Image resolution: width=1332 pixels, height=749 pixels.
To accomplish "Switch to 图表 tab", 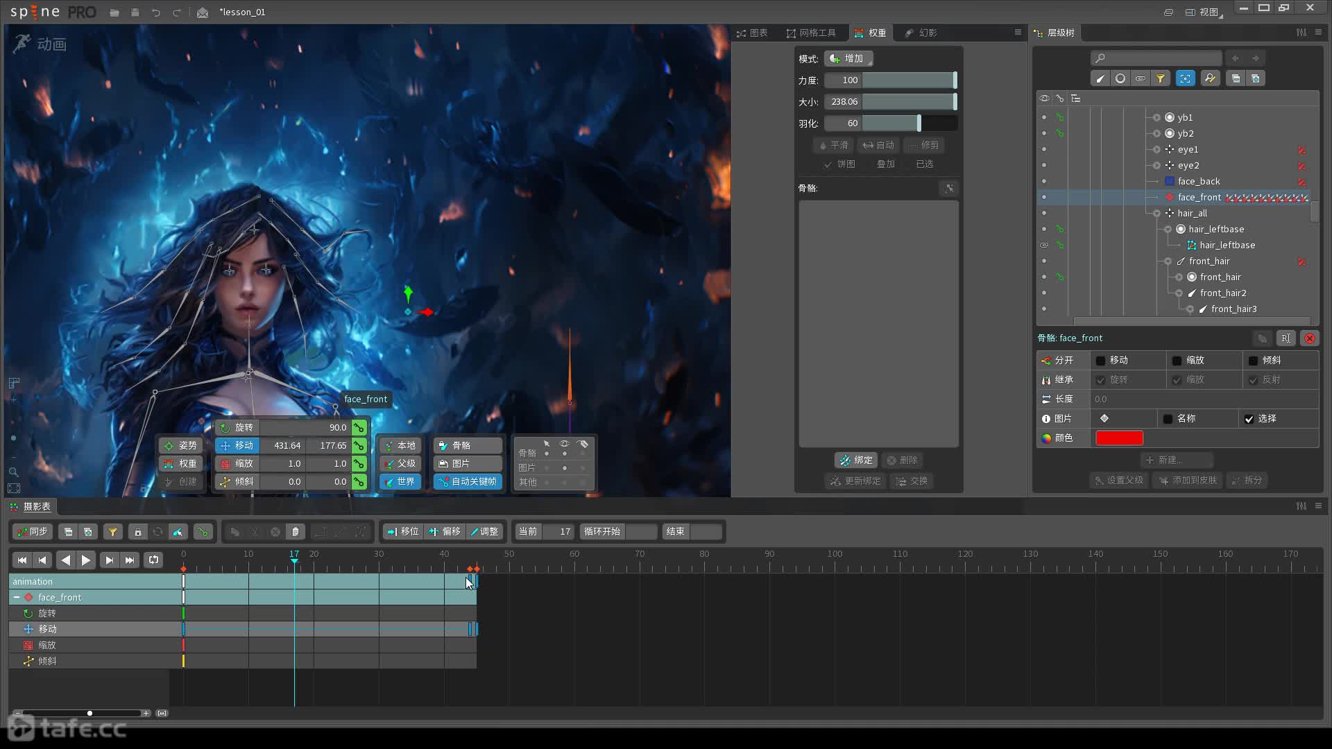I will pos(752,33).
